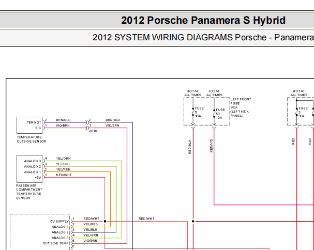Screen dimensions: 314x250
Task: Click "ANALOG 2" inside the passenger sensor box
Action: [33, 167]
